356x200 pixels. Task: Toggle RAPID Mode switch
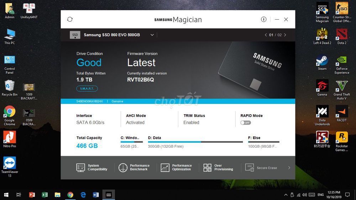click(246, 122)
